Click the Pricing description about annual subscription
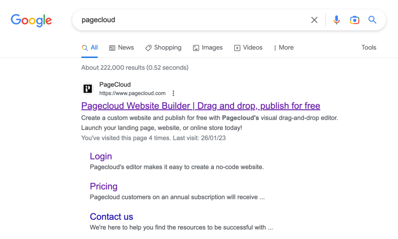This screenshot has width=398, height=239. pyautogui.click(x=177, y=197)
